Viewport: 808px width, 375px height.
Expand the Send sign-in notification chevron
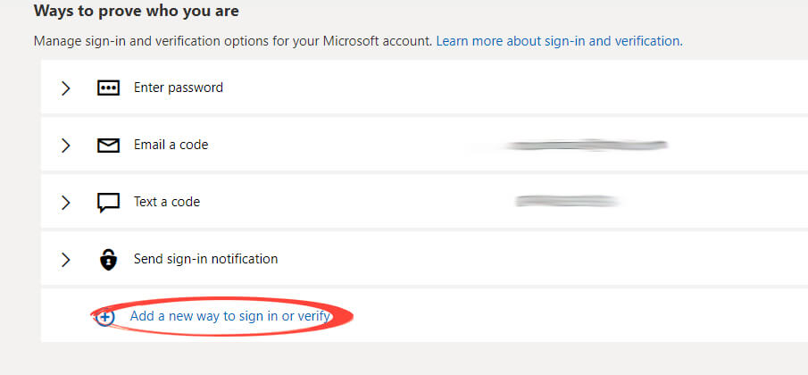[65, 260]
